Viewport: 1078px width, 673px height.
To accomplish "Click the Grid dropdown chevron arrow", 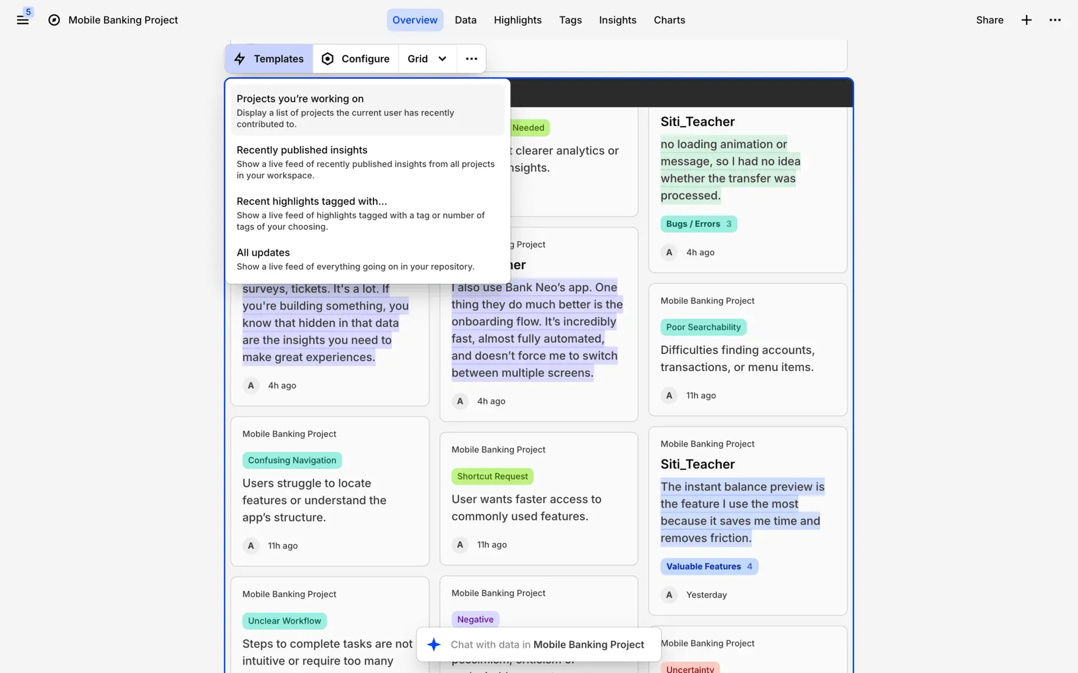I will 442,59.
